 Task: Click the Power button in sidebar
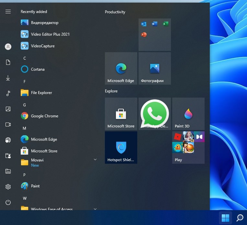pyautogui.click(x=8, y=202)
